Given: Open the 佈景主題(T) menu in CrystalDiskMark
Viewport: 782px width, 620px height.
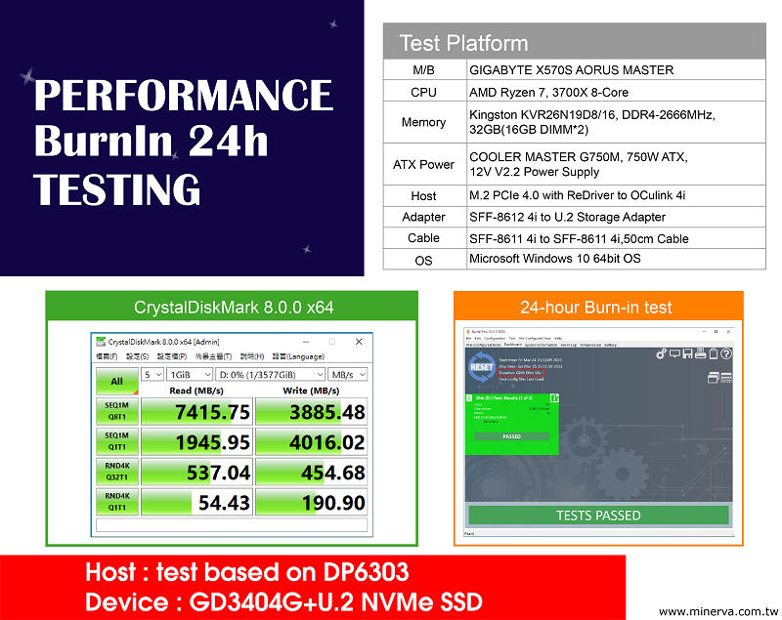Looking at the screenshot, I should click(213, 356).
